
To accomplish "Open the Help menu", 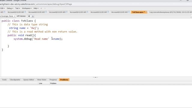I will click(36, 8).
